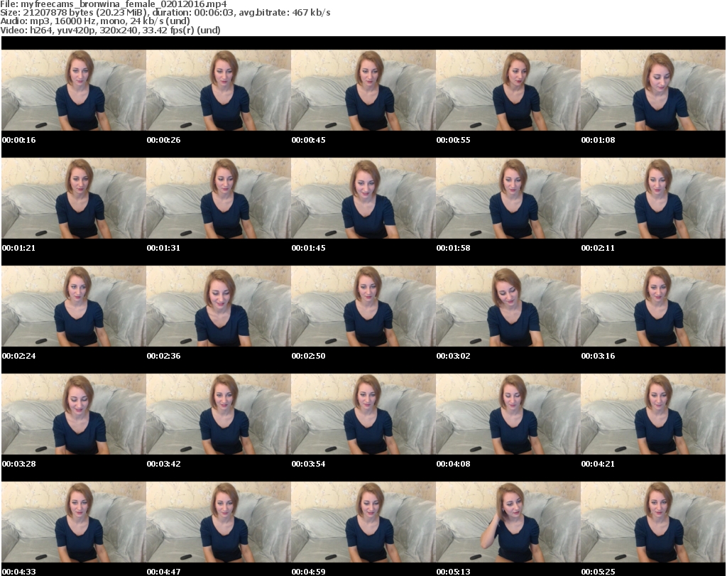View the thumbnail labeled 00:04:47
The image size is (727, 576).
click(x=219, y=522)
